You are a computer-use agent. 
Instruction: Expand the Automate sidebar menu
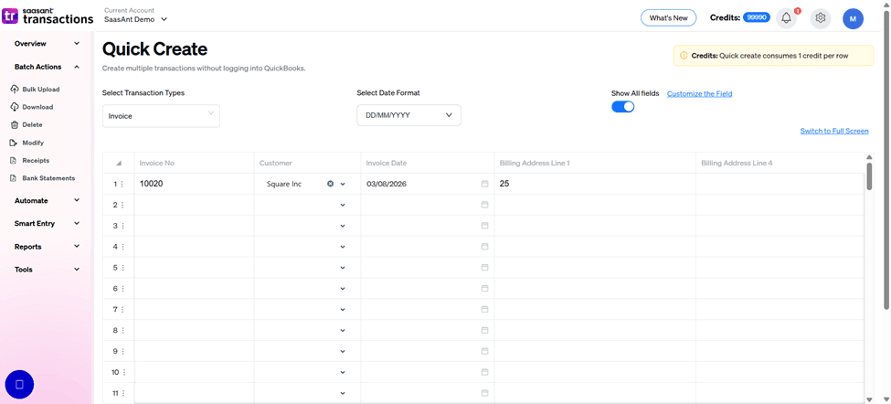[47, 200]
